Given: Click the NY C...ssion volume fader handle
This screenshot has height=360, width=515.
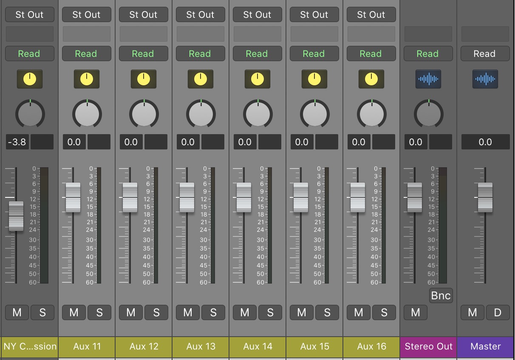Looking at the screenshot, I should (16, 216).
